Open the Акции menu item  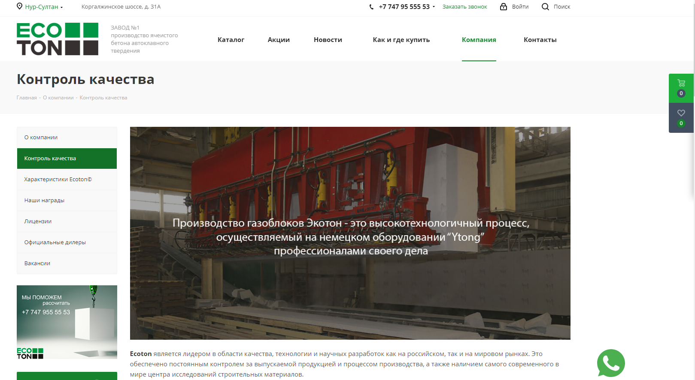coord(279,40)
